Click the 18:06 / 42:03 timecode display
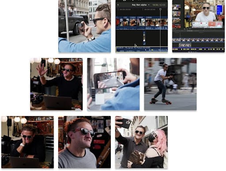 coord(158,5)
